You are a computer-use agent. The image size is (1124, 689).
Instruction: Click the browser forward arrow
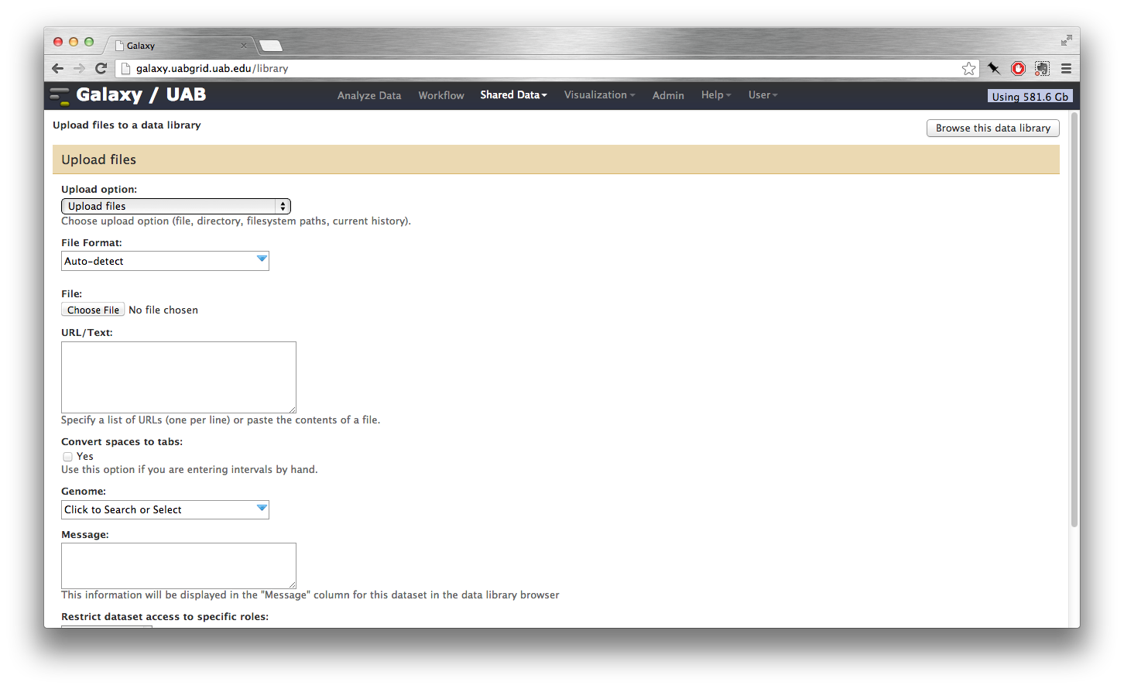(x=79, y=68)
